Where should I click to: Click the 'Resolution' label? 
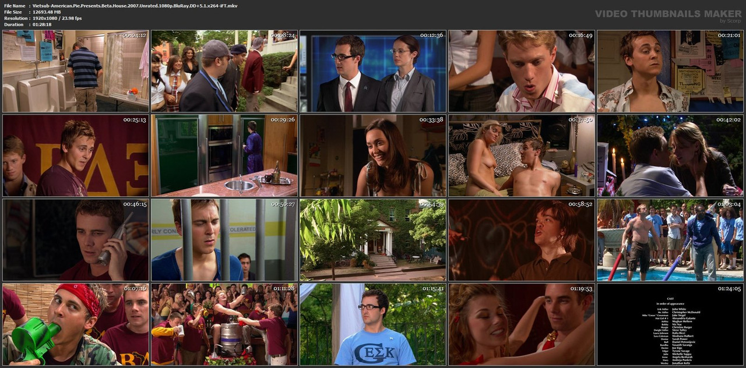pos(15,19)
